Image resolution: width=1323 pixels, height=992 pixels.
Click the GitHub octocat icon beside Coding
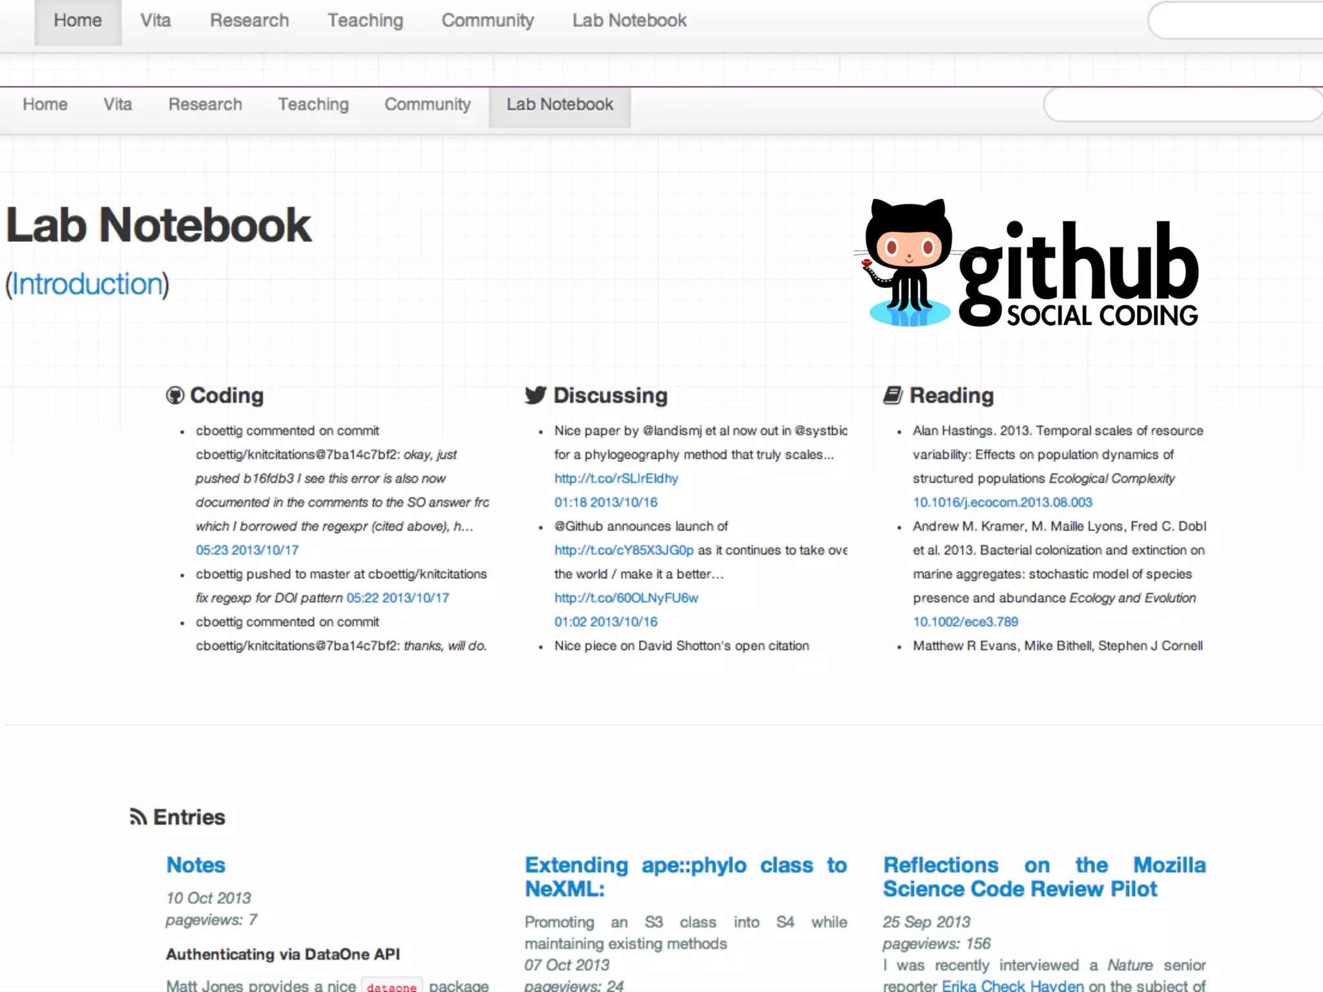(x=174, y=395)
